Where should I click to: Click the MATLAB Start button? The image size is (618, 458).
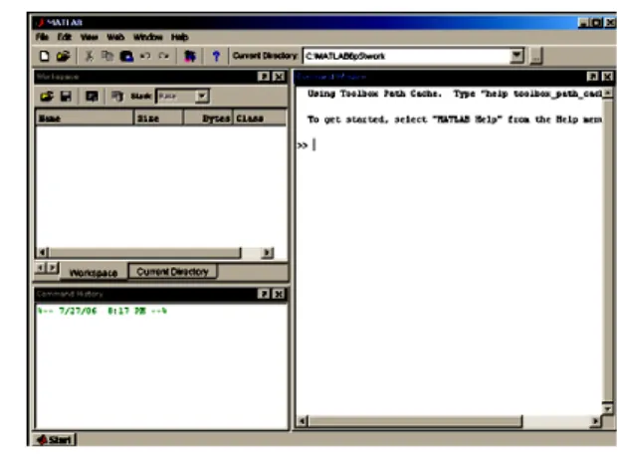click(x=55, y=439)
